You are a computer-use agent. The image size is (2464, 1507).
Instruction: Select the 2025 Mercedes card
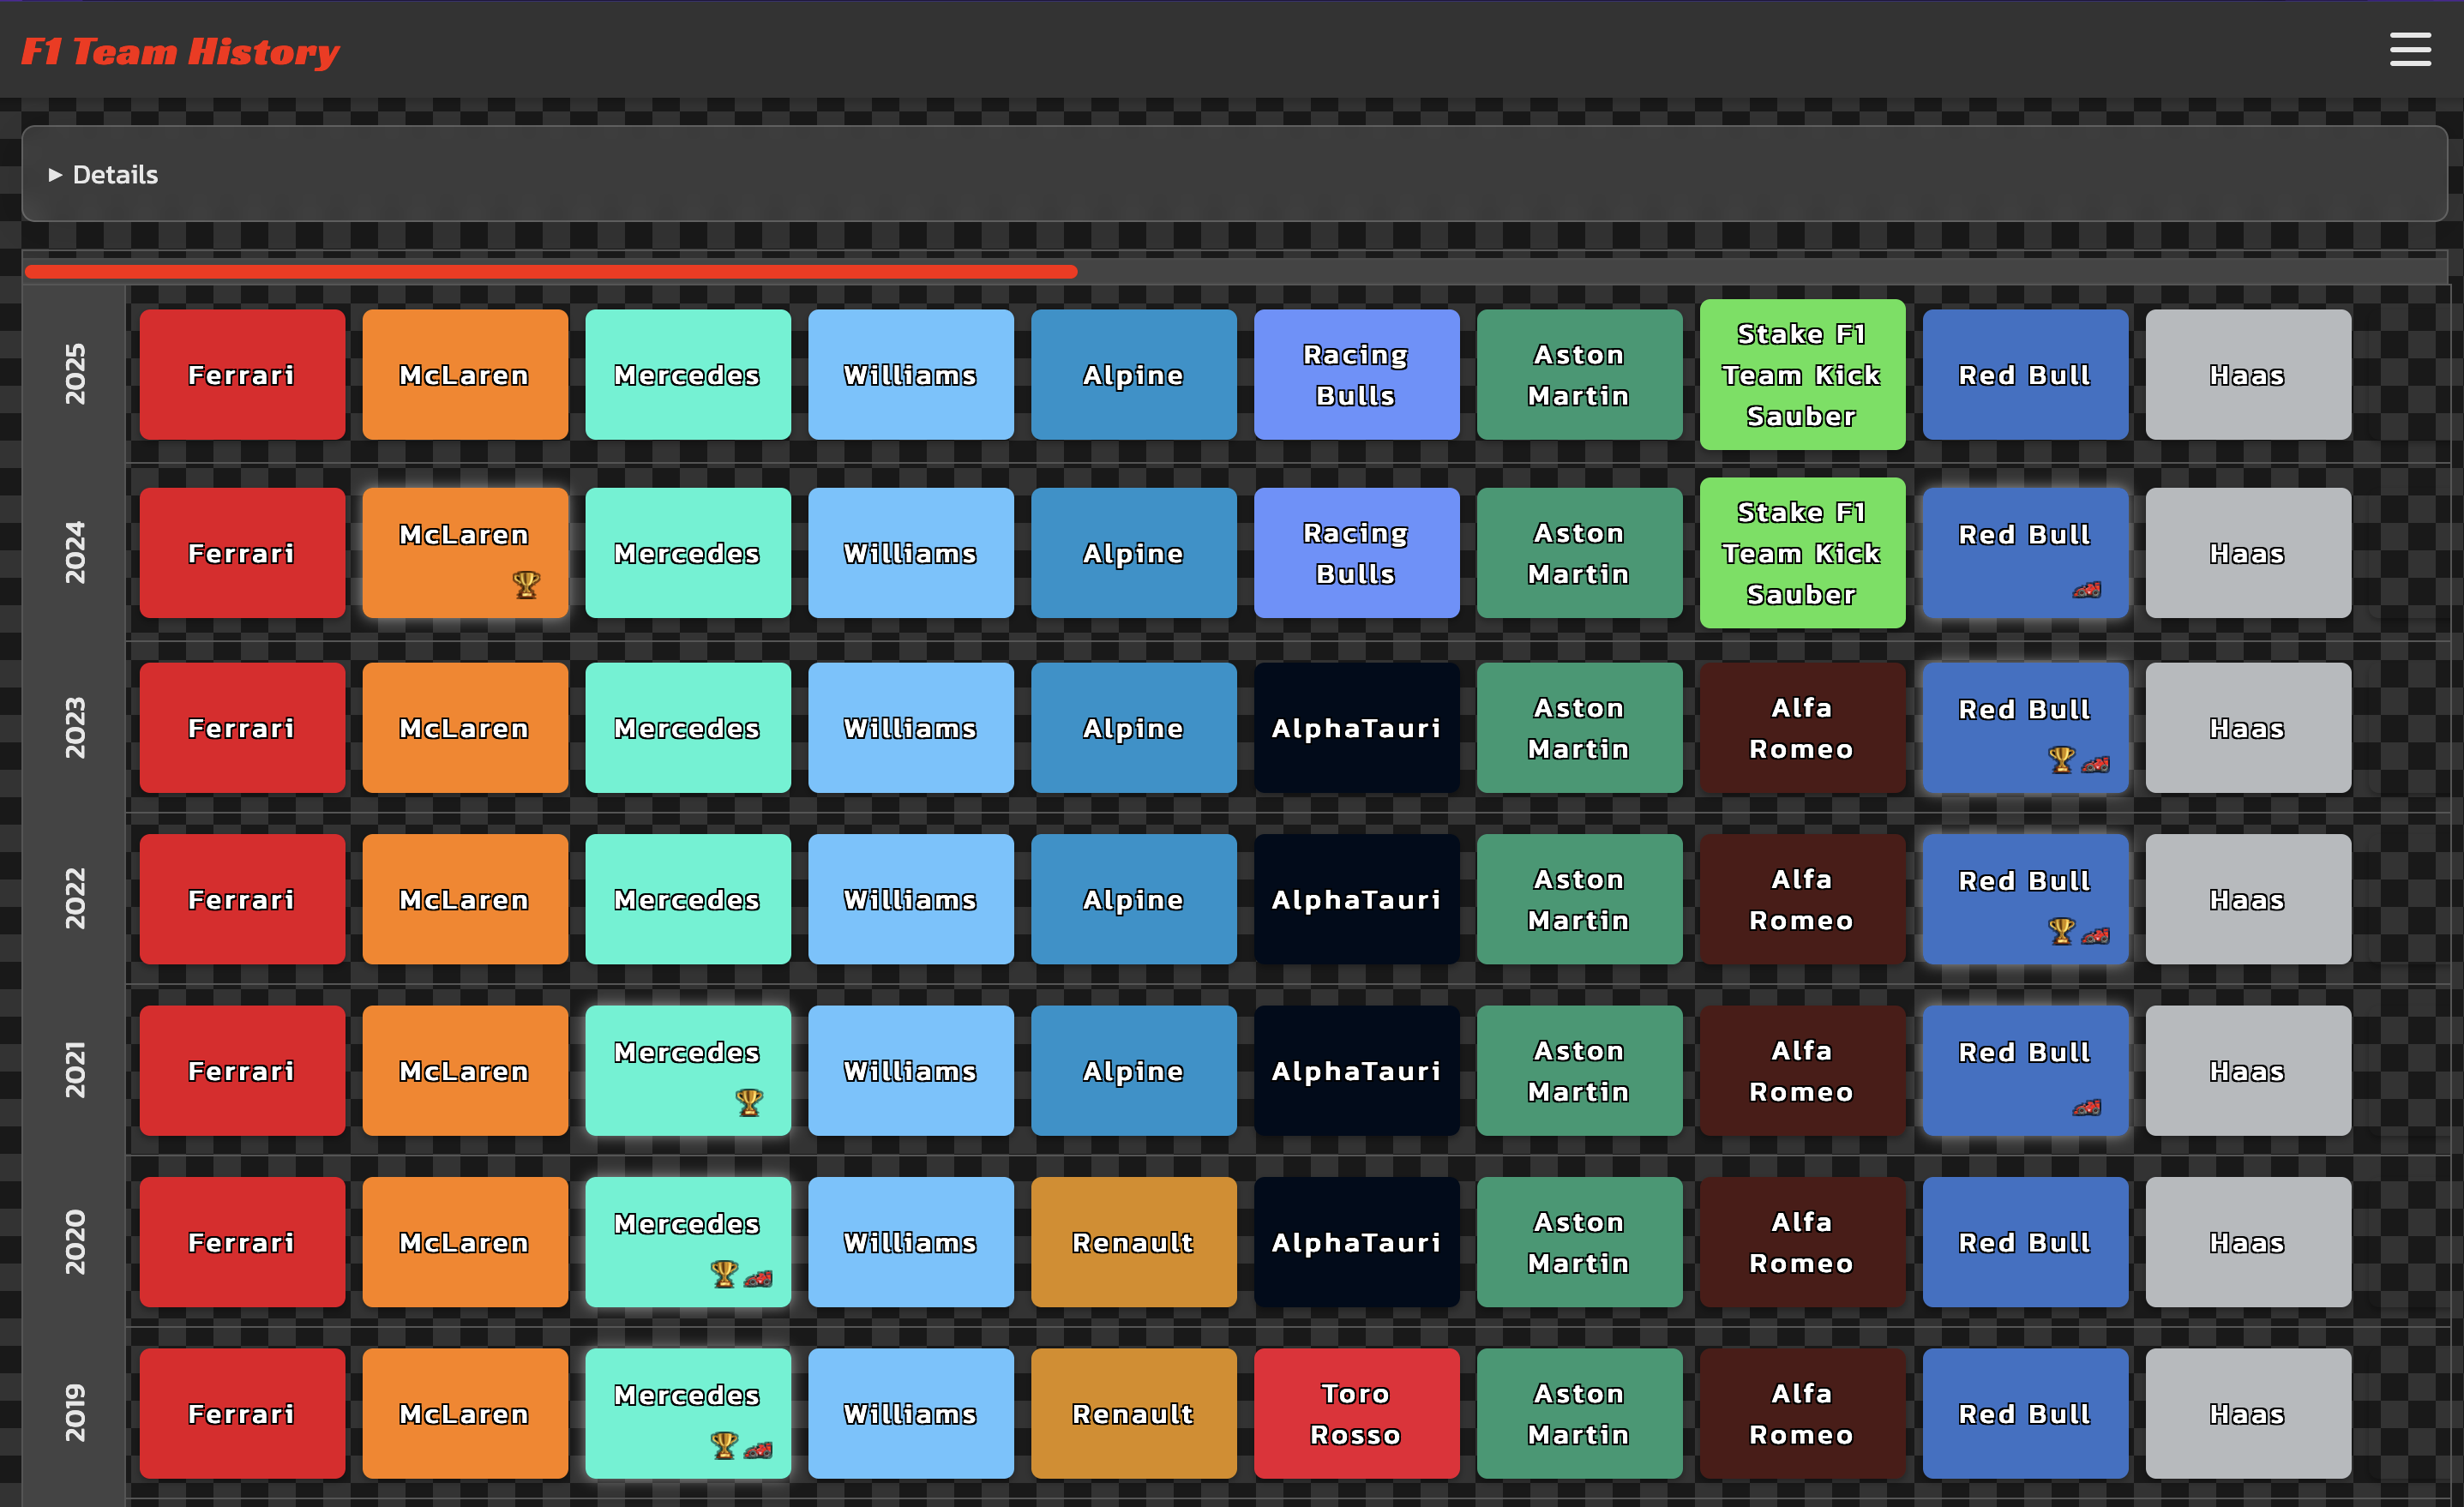(688, 375)
